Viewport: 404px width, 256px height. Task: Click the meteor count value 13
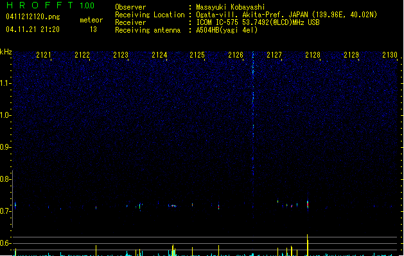(93, 29)
